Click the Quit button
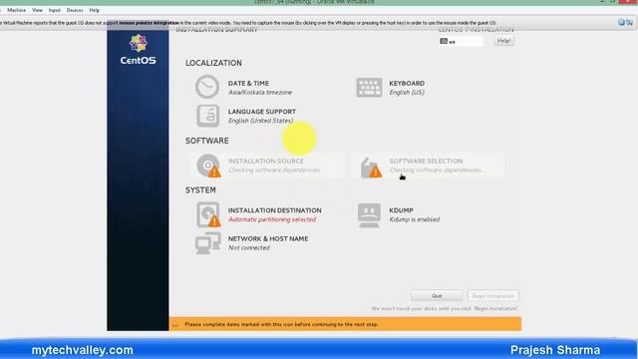This screenshot has height=359, width=638. (x=437, y=296)
